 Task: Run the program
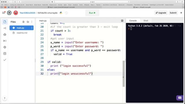pos(92,13)
